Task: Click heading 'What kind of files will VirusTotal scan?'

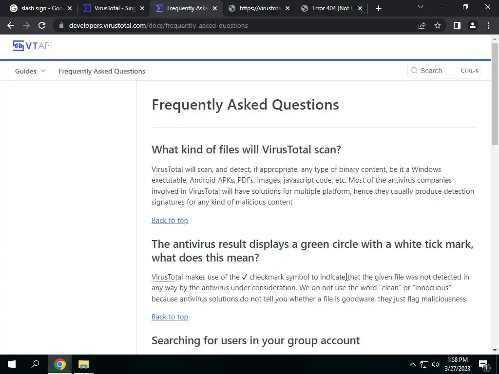Action: (x=246, y=150)
